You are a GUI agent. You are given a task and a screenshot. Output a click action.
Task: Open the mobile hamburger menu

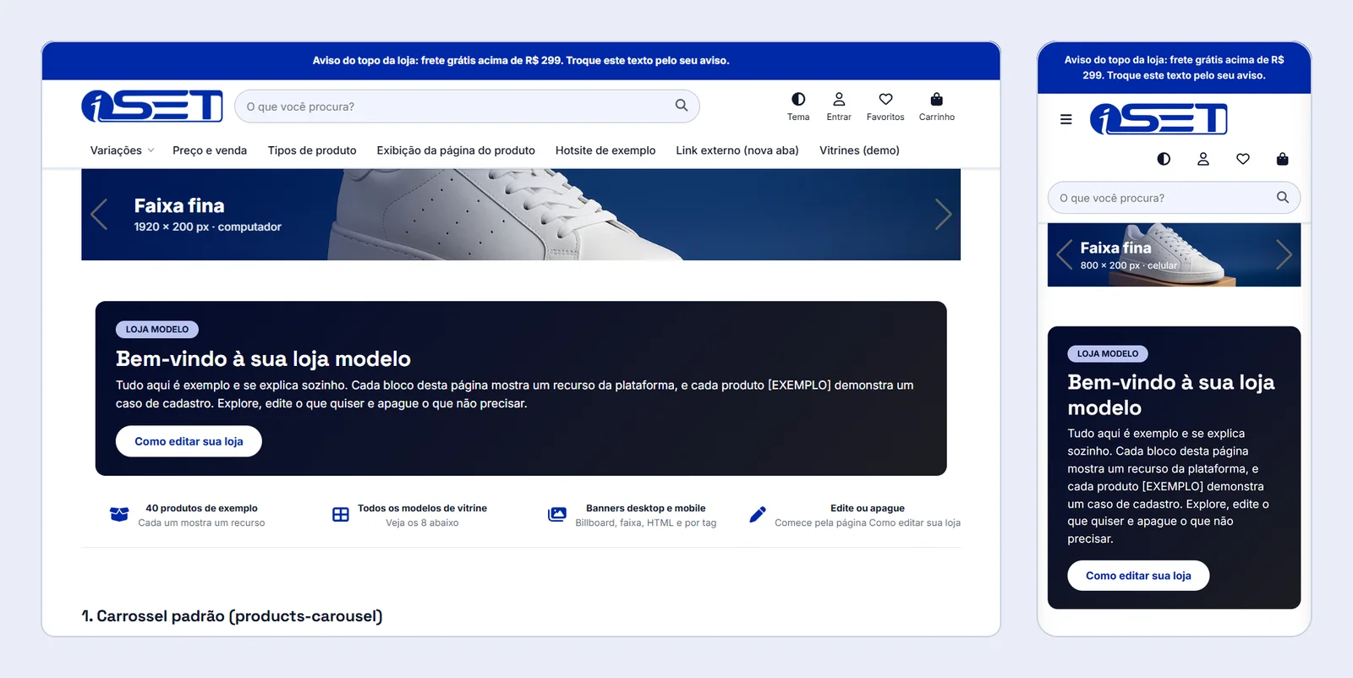pyautogui.click(x=1066, y=119)
